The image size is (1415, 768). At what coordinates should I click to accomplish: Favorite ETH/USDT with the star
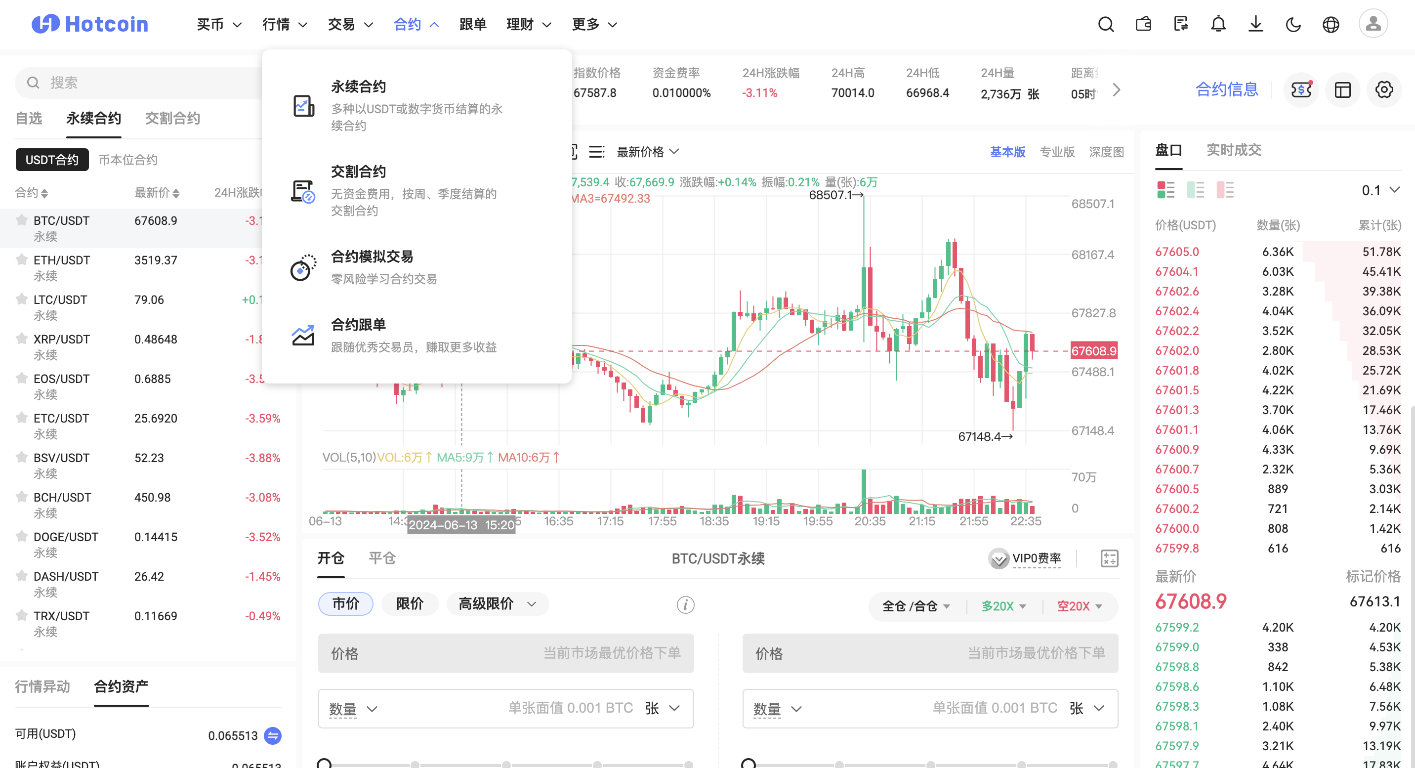21,259
